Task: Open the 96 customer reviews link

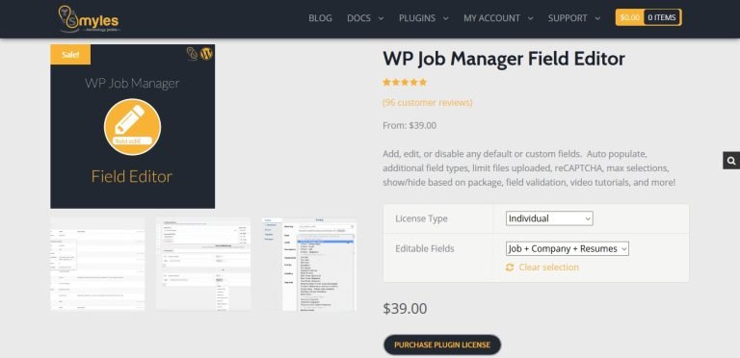Action: pos(427,103)
